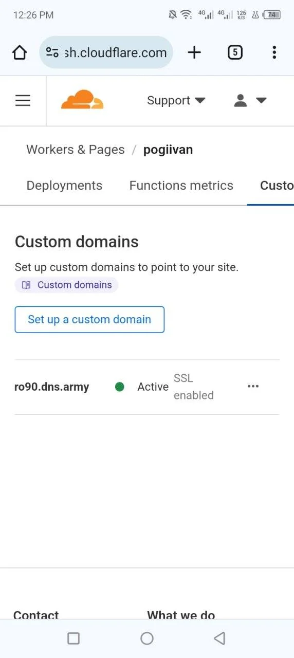This screenshot has width=294, height=658.
Task: Open browser three-dot overflow menu
Action: coord(274,52)
